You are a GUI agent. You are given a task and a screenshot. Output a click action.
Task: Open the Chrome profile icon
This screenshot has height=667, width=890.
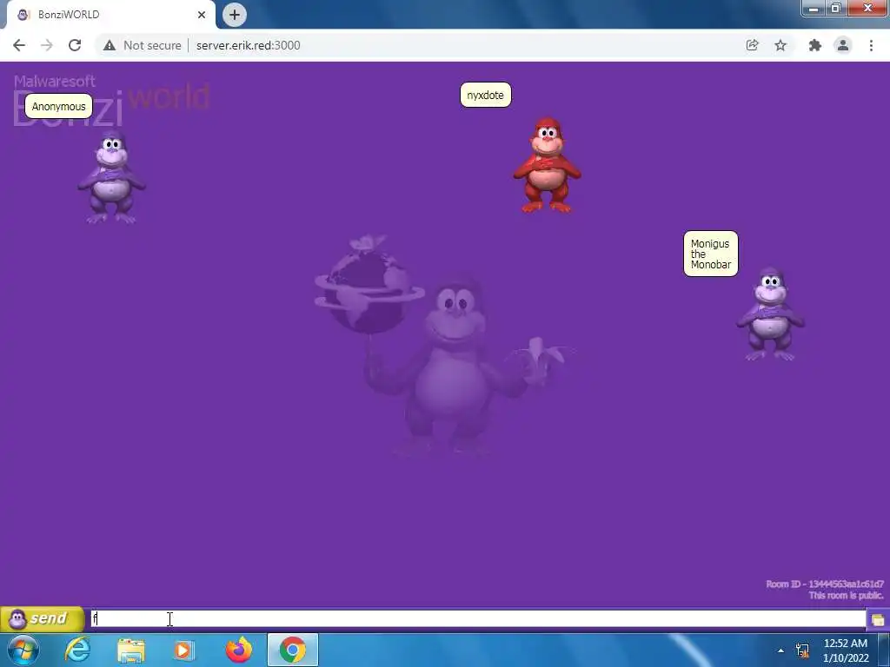(x=843, y=45)
